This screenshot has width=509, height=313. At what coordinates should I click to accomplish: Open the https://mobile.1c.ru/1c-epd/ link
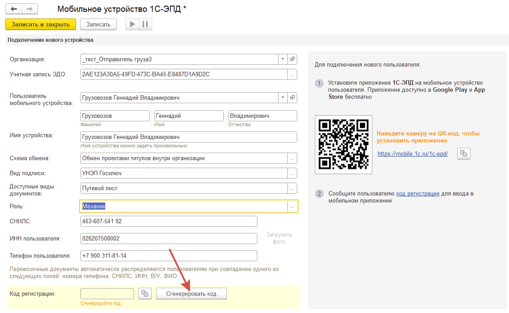click(413, 154)
